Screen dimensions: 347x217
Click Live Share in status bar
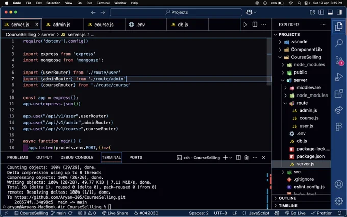115,213
